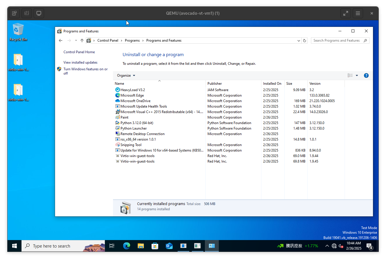This screenshot has height=260, width=386.
Task: Open the View installed updates link
Action: [80, 62]
